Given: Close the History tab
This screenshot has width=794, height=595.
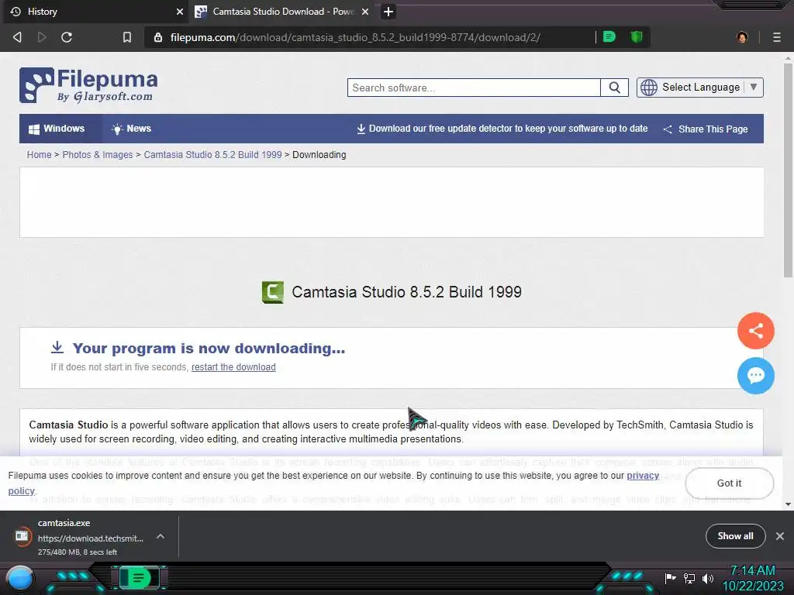Looking at the screenshot, I should click(x=180, y=12).
